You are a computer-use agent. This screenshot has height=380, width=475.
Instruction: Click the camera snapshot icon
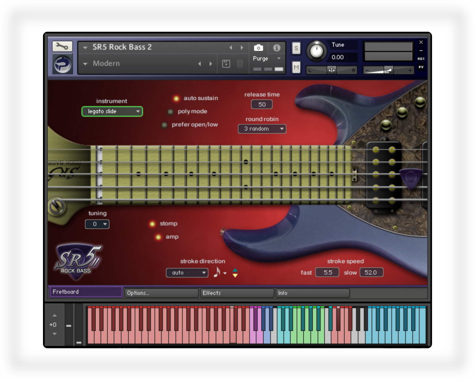point(259,48)
